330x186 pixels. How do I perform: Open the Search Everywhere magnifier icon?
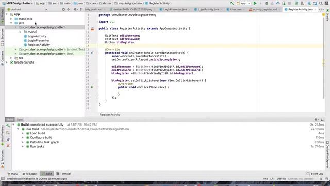click(x=321, y=3)
